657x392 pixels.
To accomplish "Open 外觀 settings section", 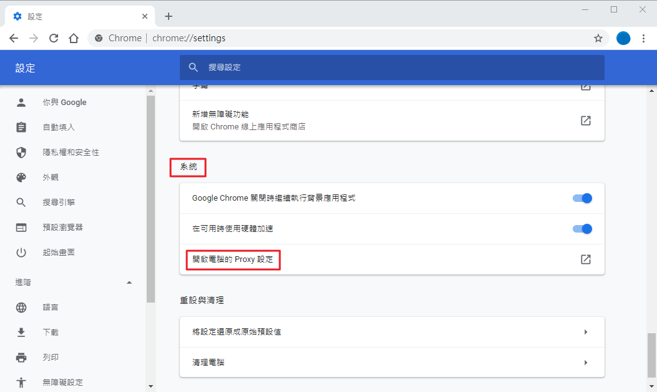I will [51, 178].
